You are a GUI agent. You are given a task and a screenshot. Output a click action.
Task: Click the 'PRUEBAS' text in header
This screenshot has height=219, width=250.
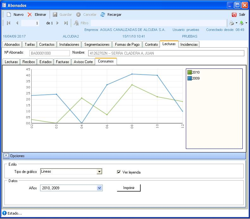(190, 36)
